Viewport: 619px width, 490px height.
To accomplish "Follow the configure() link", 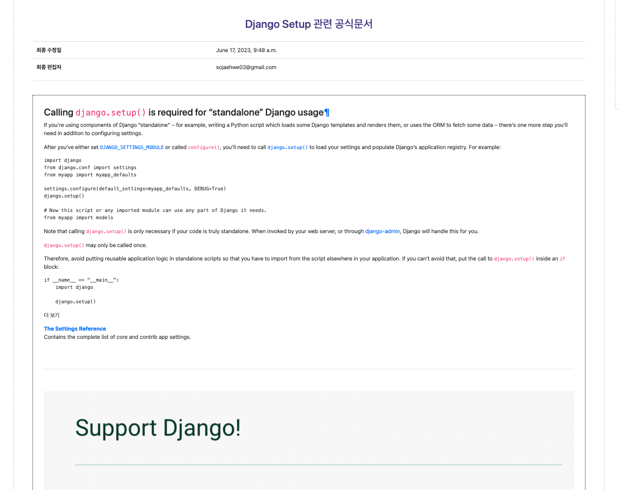I will tap(204, 148).
